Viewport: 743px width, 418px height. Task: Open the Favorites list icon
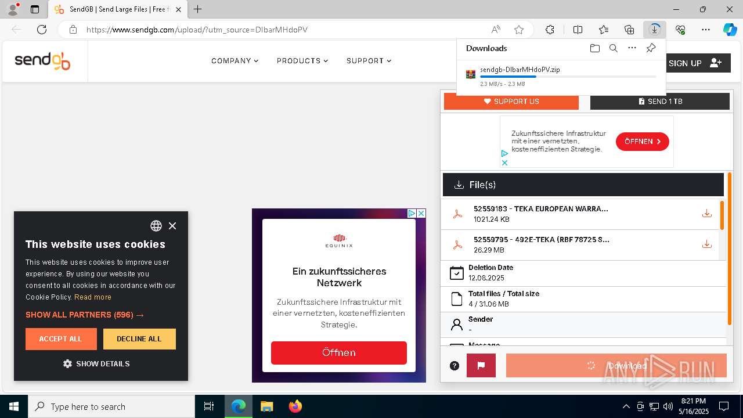[x=604, y=30]
